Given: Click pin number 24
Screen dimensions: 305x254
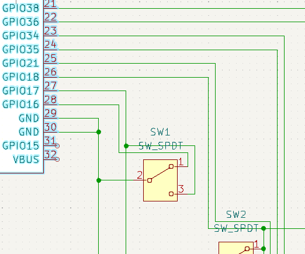Looking at the screenshot, I should coord(50,44).
